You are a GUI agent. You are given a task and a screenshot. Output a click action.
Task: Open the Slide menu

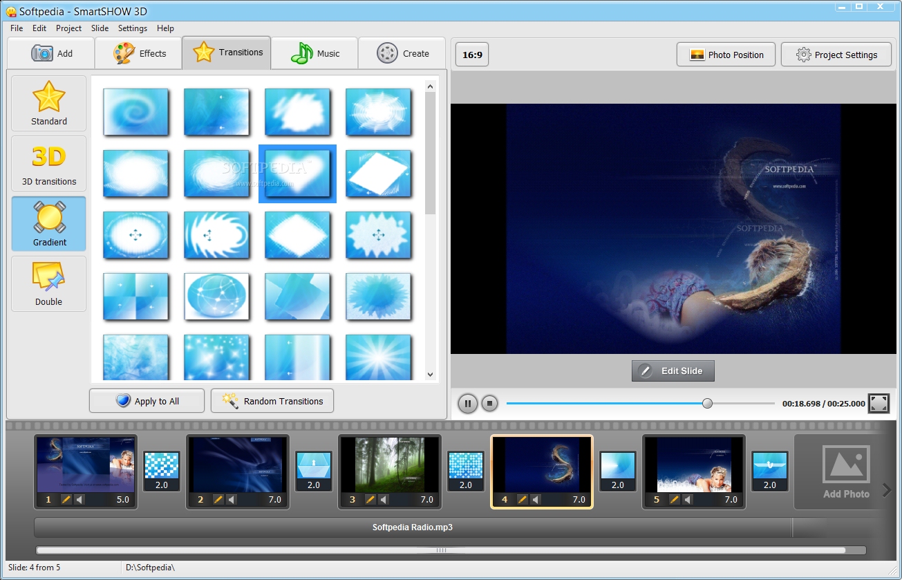[100, 28]
